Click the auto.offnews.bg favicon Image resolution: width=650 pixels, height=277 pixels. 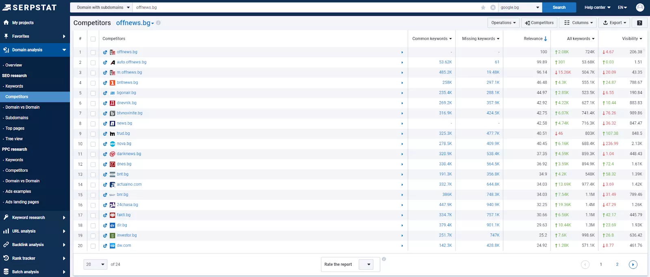coord(113,63)
